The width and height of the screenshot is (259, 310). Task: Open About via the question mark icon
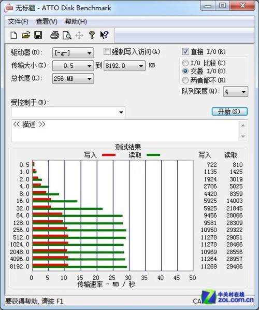coord(92,35)
